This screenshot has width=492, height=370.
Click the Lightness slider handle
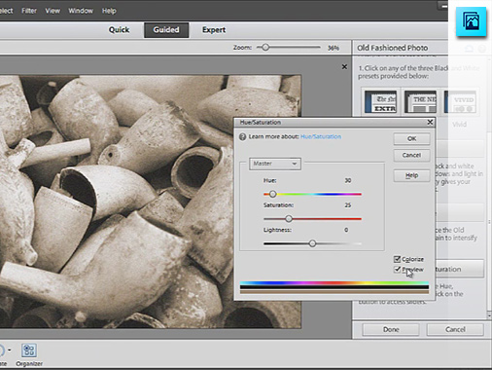click(x=312, y=243)
